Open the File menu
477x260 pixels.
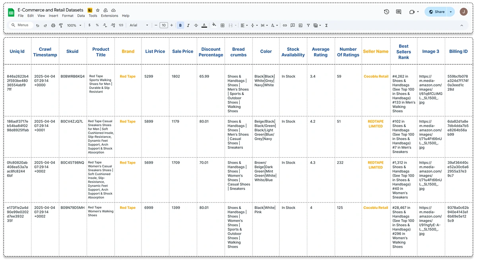point(21,16)
